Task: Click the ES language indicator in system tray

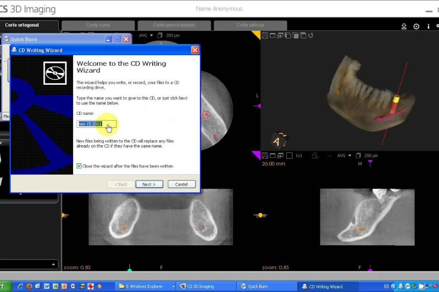Action: (x=387, y=286)
